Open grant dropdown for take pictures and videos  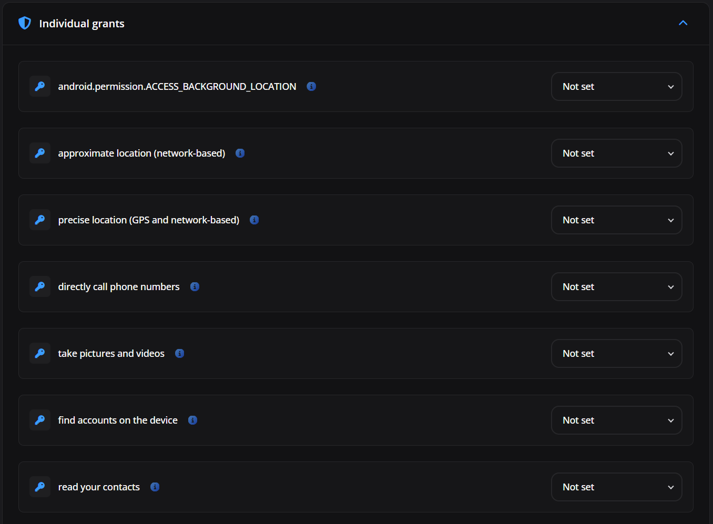[x=617, y=353]
